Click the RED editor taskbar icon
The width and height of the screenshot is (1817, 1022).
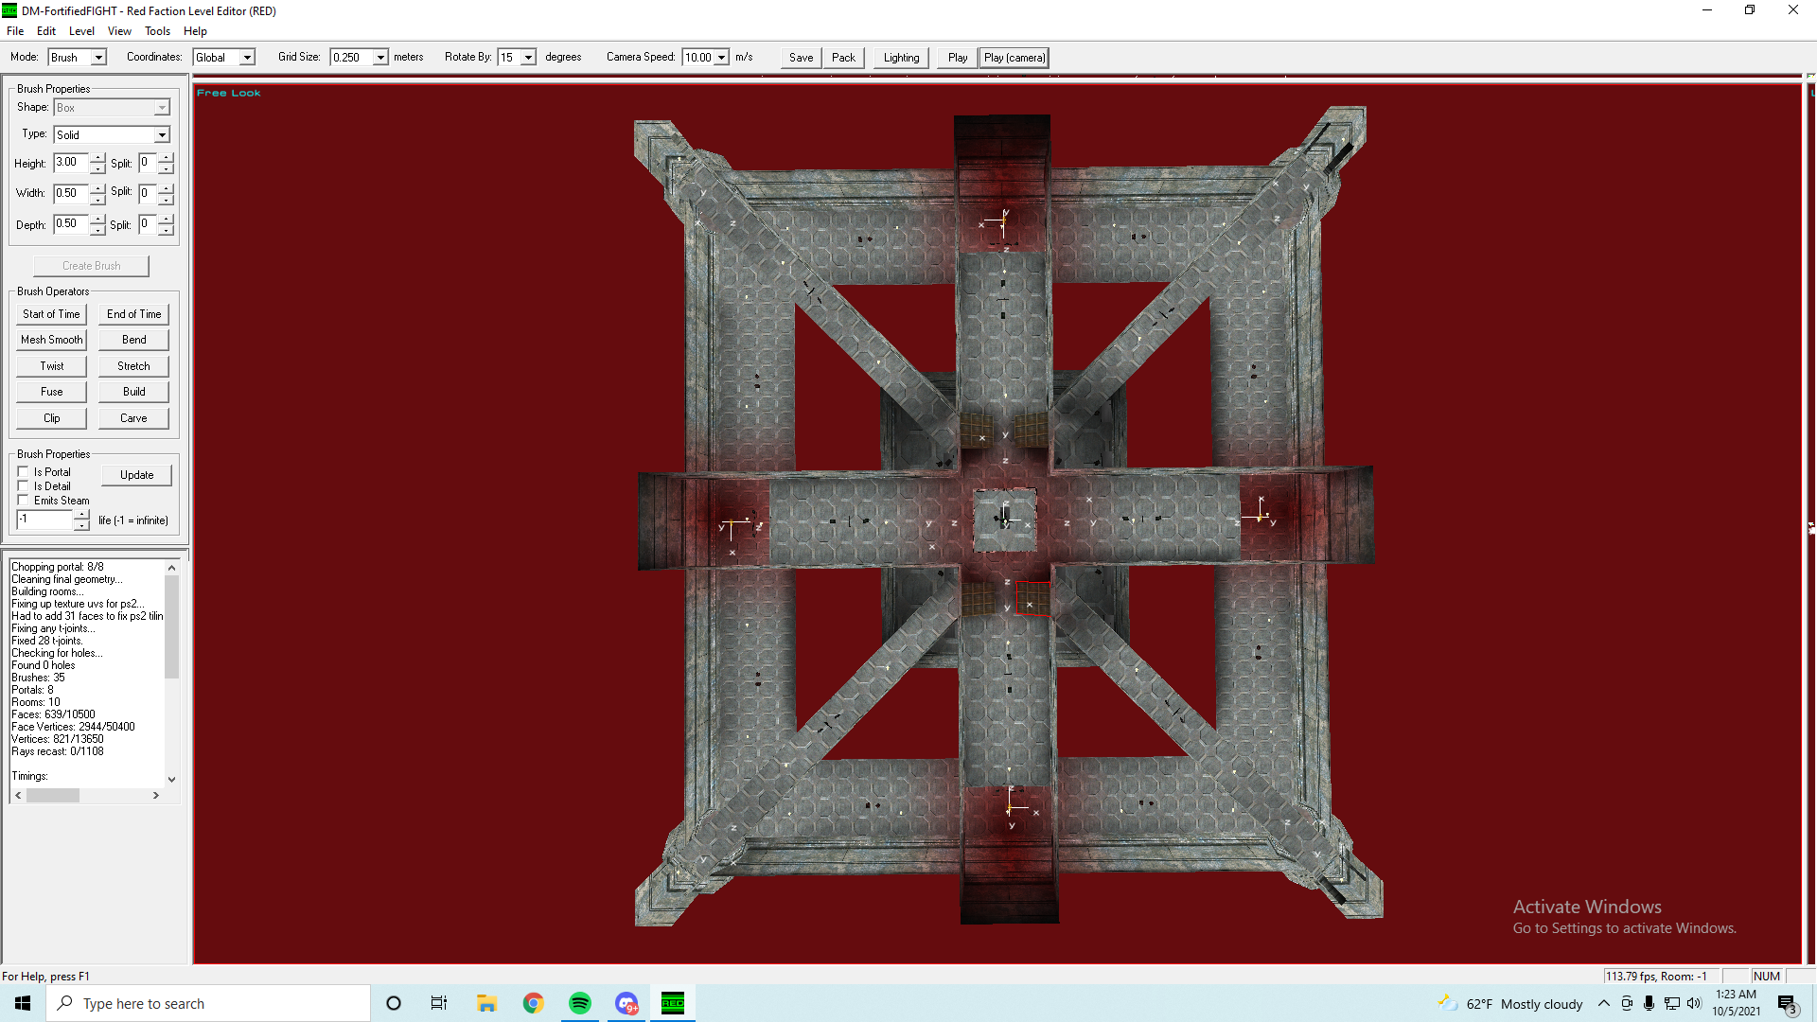pos(673,1003)
